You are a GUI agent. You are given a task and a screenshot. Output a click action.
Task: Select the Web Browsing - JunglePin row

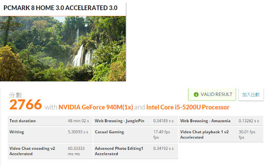tap(136, 121)
